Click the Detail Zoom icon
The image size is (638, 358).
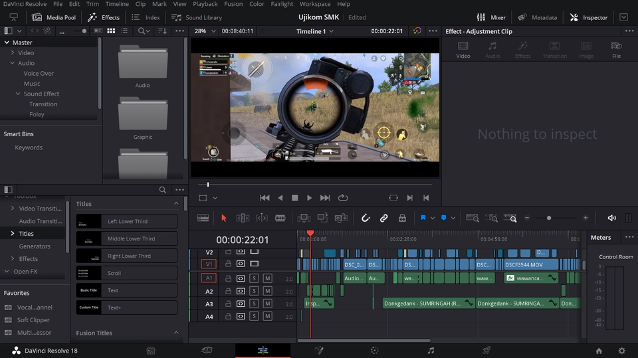(x=492, y=218)
